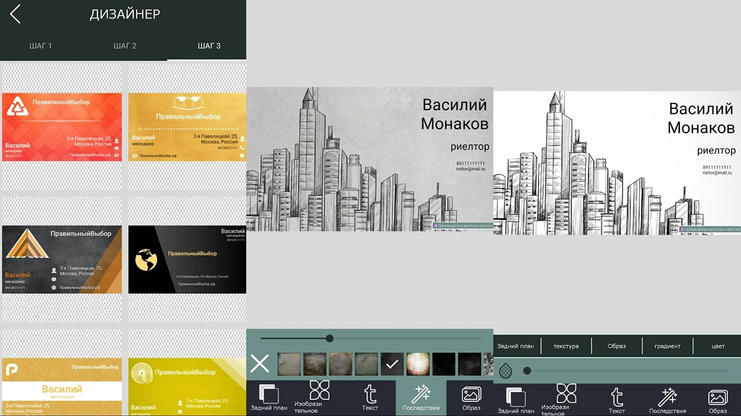Tap the droplet opacity icon beside the slider
The width and height of the screenshot is (741, 416).
(x=505, y=370)
